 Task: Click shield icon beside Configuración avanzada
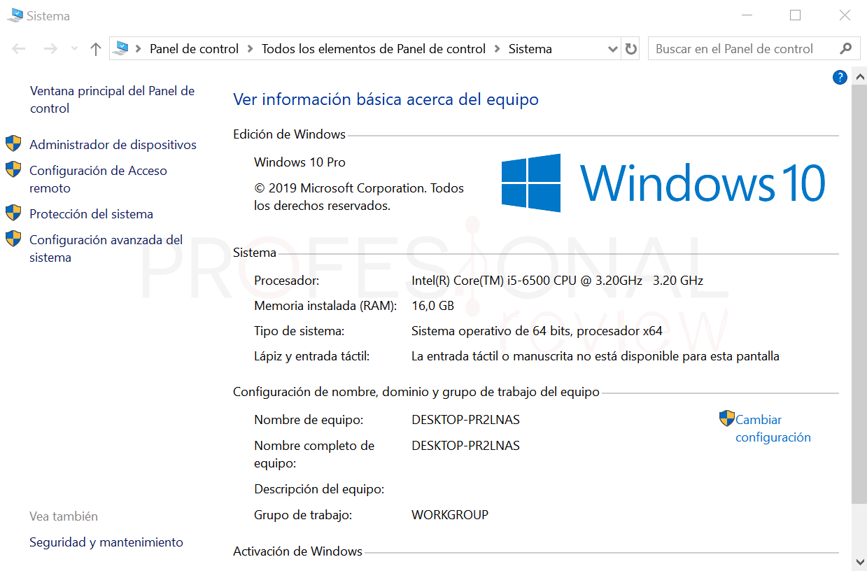click(x=13, y=239)
